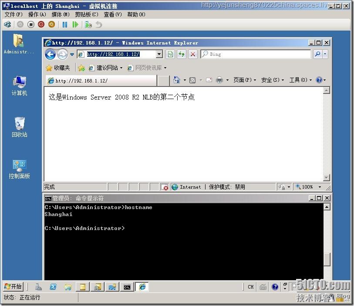
Task: Click the Compatibility View icon
Action: click(170, 54)
